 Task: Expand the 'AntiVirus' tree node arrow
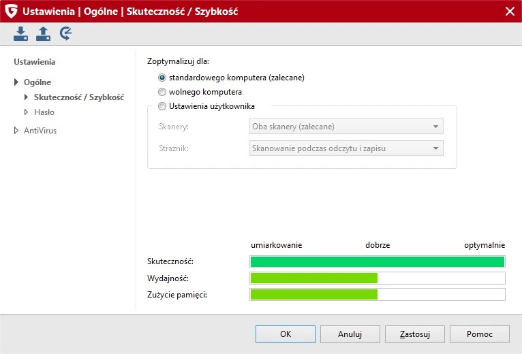point(16,131)
